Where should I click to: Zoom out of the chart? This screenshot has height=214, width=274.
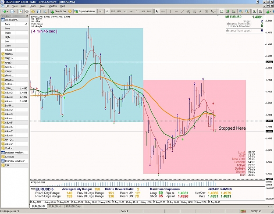point(247,11)
